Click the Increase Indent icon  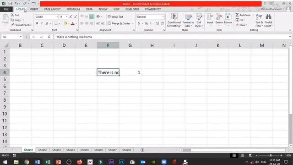(103, 23)
